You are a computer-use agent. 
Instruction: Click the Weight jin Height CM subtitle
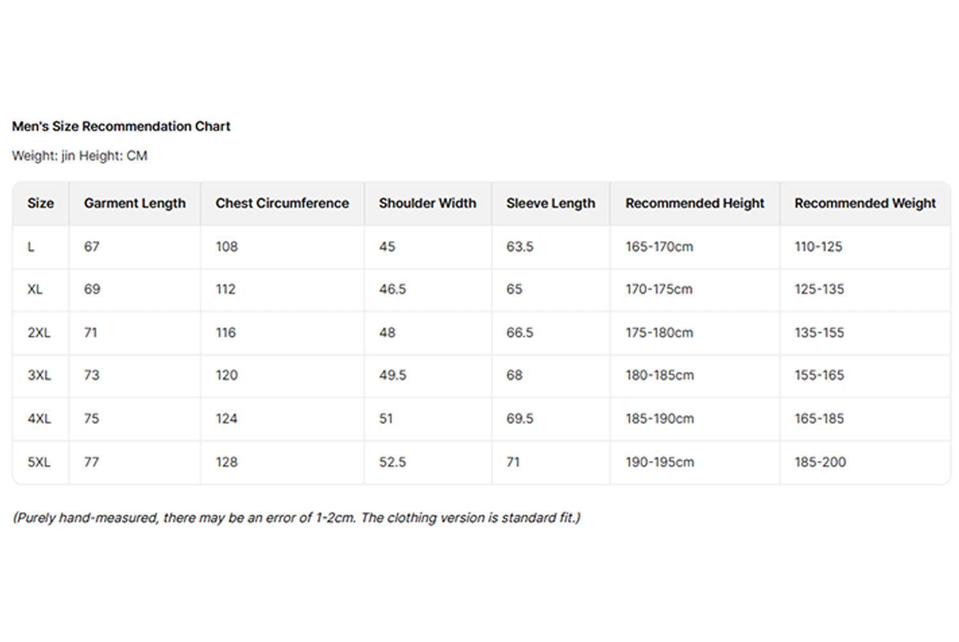(80, 156)
